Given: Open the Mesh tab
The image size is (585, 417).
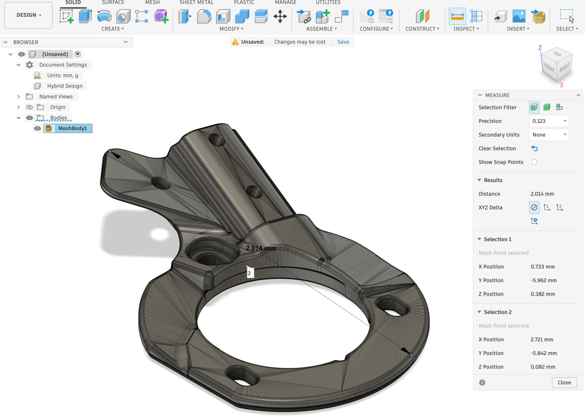Looking at the screenshot, I should pyautogui.click(x=152, y=3).
